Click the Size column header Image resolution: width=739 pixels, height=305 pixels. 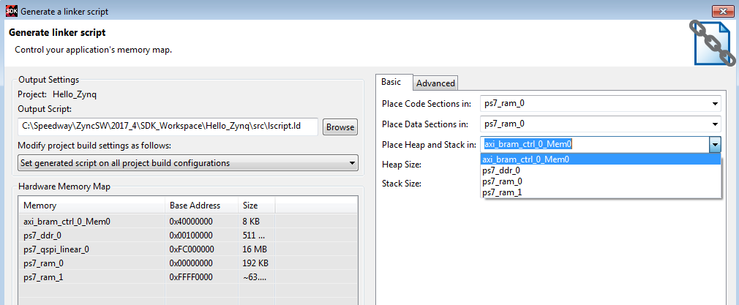pos(250,206)
